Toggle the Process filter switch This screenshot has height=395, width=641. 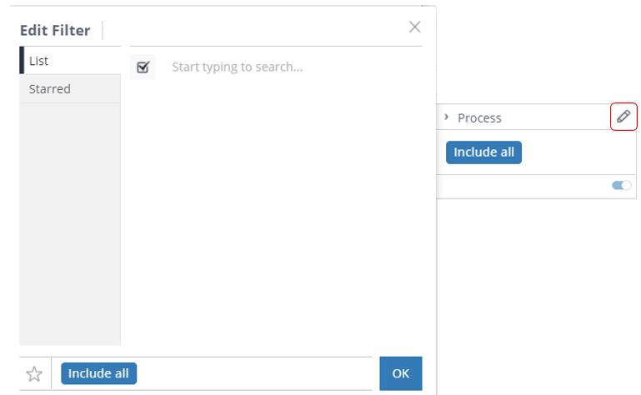pos(622,186)
